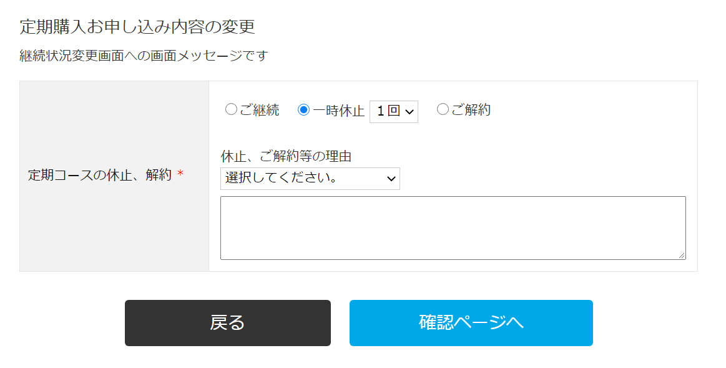This screenshot has width=726, height=368.
Task: Click the 定期コースの休止、解約 field label
Action: pos(99,176)
